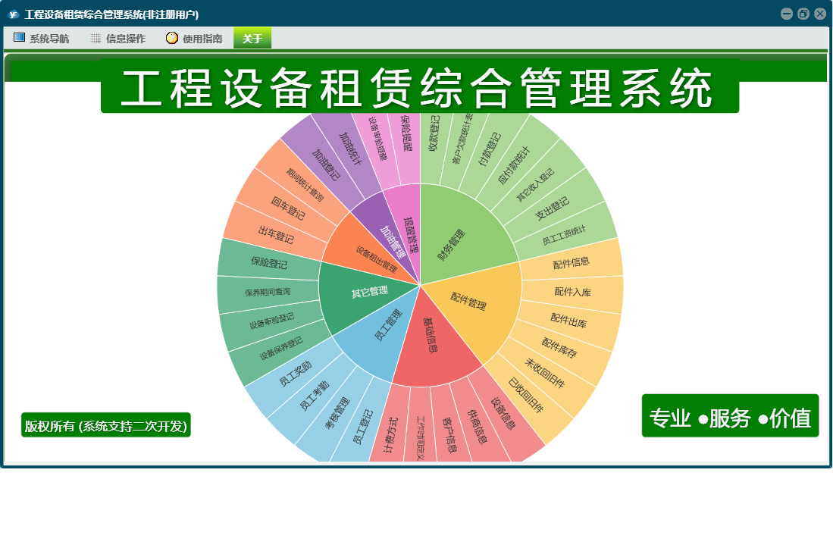
Task: Restore the window using title bar button
Action: click(803, 14)
